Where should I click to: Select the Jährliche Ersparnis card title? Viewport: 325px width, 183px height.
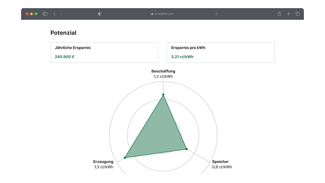coord(73,48)
